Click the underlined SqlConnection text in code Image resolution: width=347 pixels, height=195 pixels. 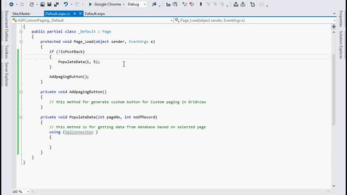point(79,132)
